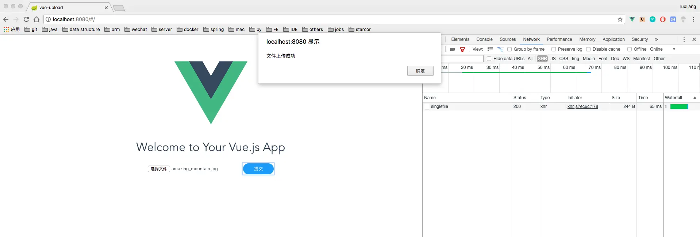This screenshot has width=700, height=237.
Task: Select the Network tab
Action: [531, 39]
